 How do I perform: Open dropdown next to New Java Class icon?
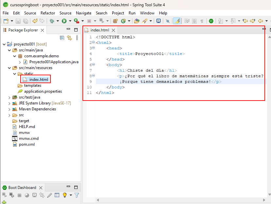point(129,21)
